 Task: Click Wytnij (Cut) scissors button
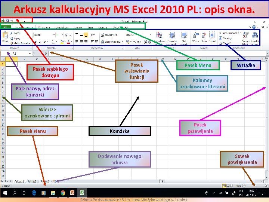[15, 33]
